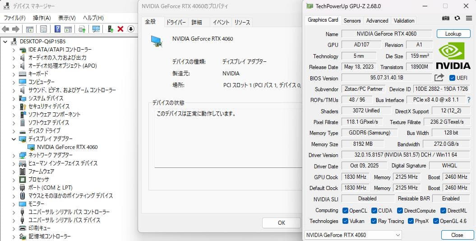Image resolution: width=476 pixels, height=241 pixels.
Task: Expand the ファームウェア node chevron
Action: point(14,171)
